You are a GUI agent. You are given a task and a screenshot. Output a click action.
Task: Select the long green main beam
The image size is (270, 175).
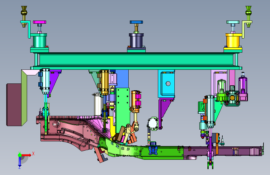click(x=136, y=59)
